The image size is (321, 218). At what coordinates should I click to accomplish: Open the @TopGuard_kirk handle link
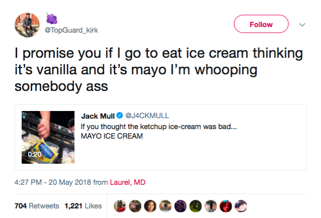(70, 30)
